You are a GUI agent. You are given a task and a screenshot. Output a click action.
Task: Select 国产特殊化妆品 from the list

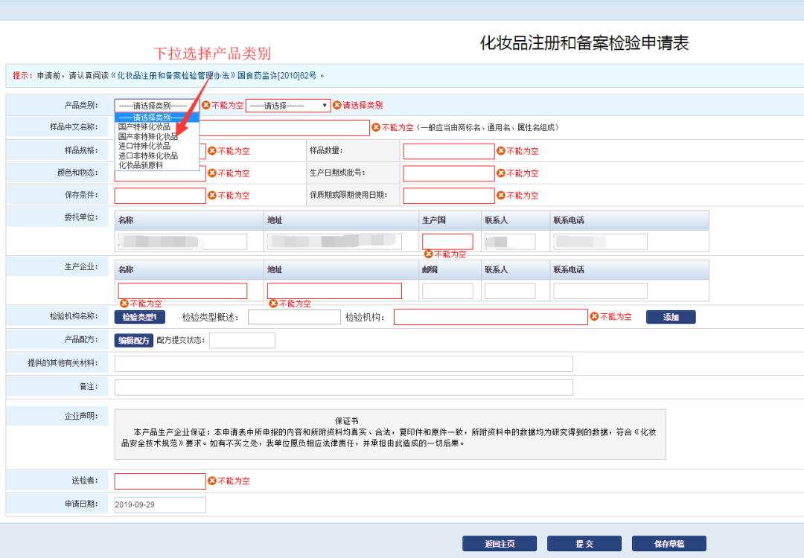click(144, 127)
